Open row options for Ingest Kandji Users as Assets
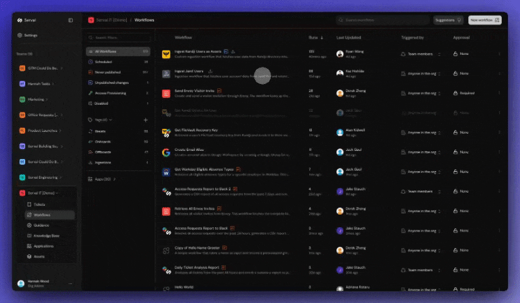The image size is (520, 303). (499, 54)
